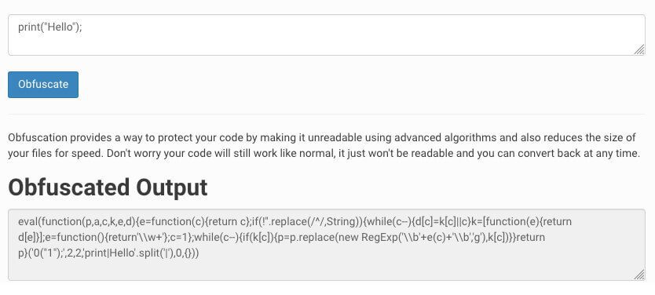Click the obfuscation description paragraph
The height and width of the screenshot is (295, 655).
coord(324,145)
